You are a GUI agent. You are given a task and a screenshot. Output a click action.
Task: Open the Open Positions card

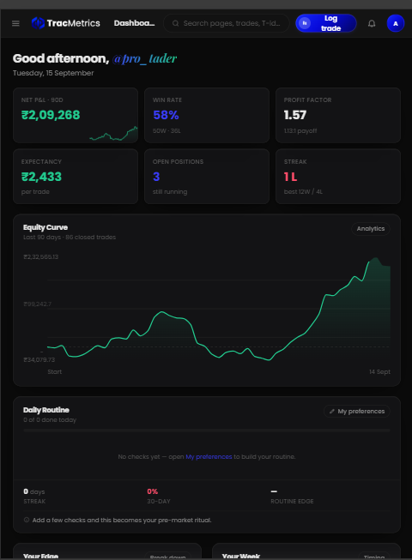207,177
